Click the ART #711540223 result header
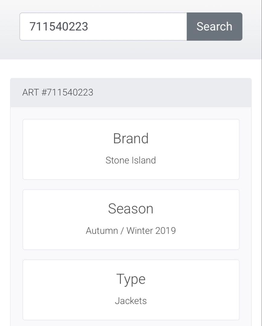 click(131, 92)
